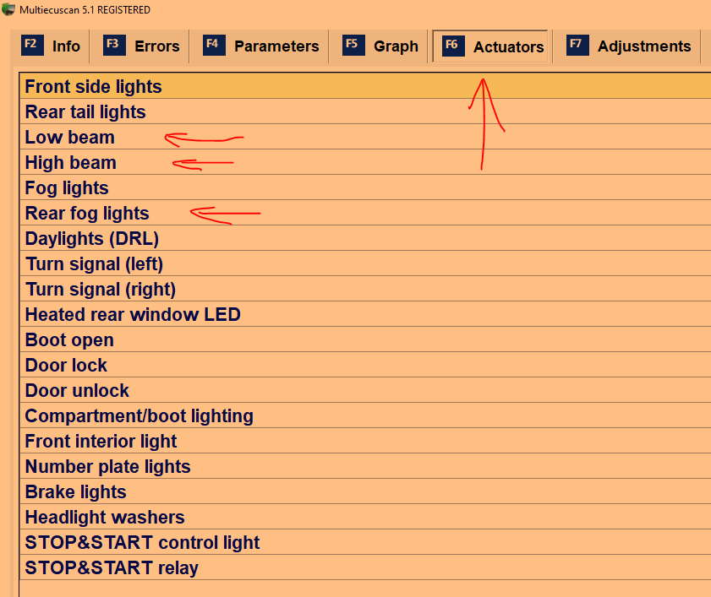Select the Door lock actuator

click(66, 365)
